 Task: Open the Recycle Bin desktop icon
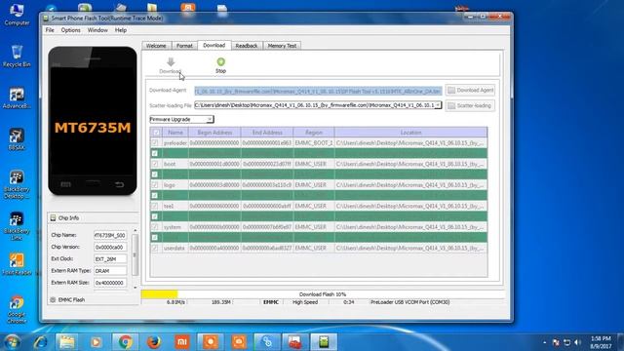[x=17, y=56]
